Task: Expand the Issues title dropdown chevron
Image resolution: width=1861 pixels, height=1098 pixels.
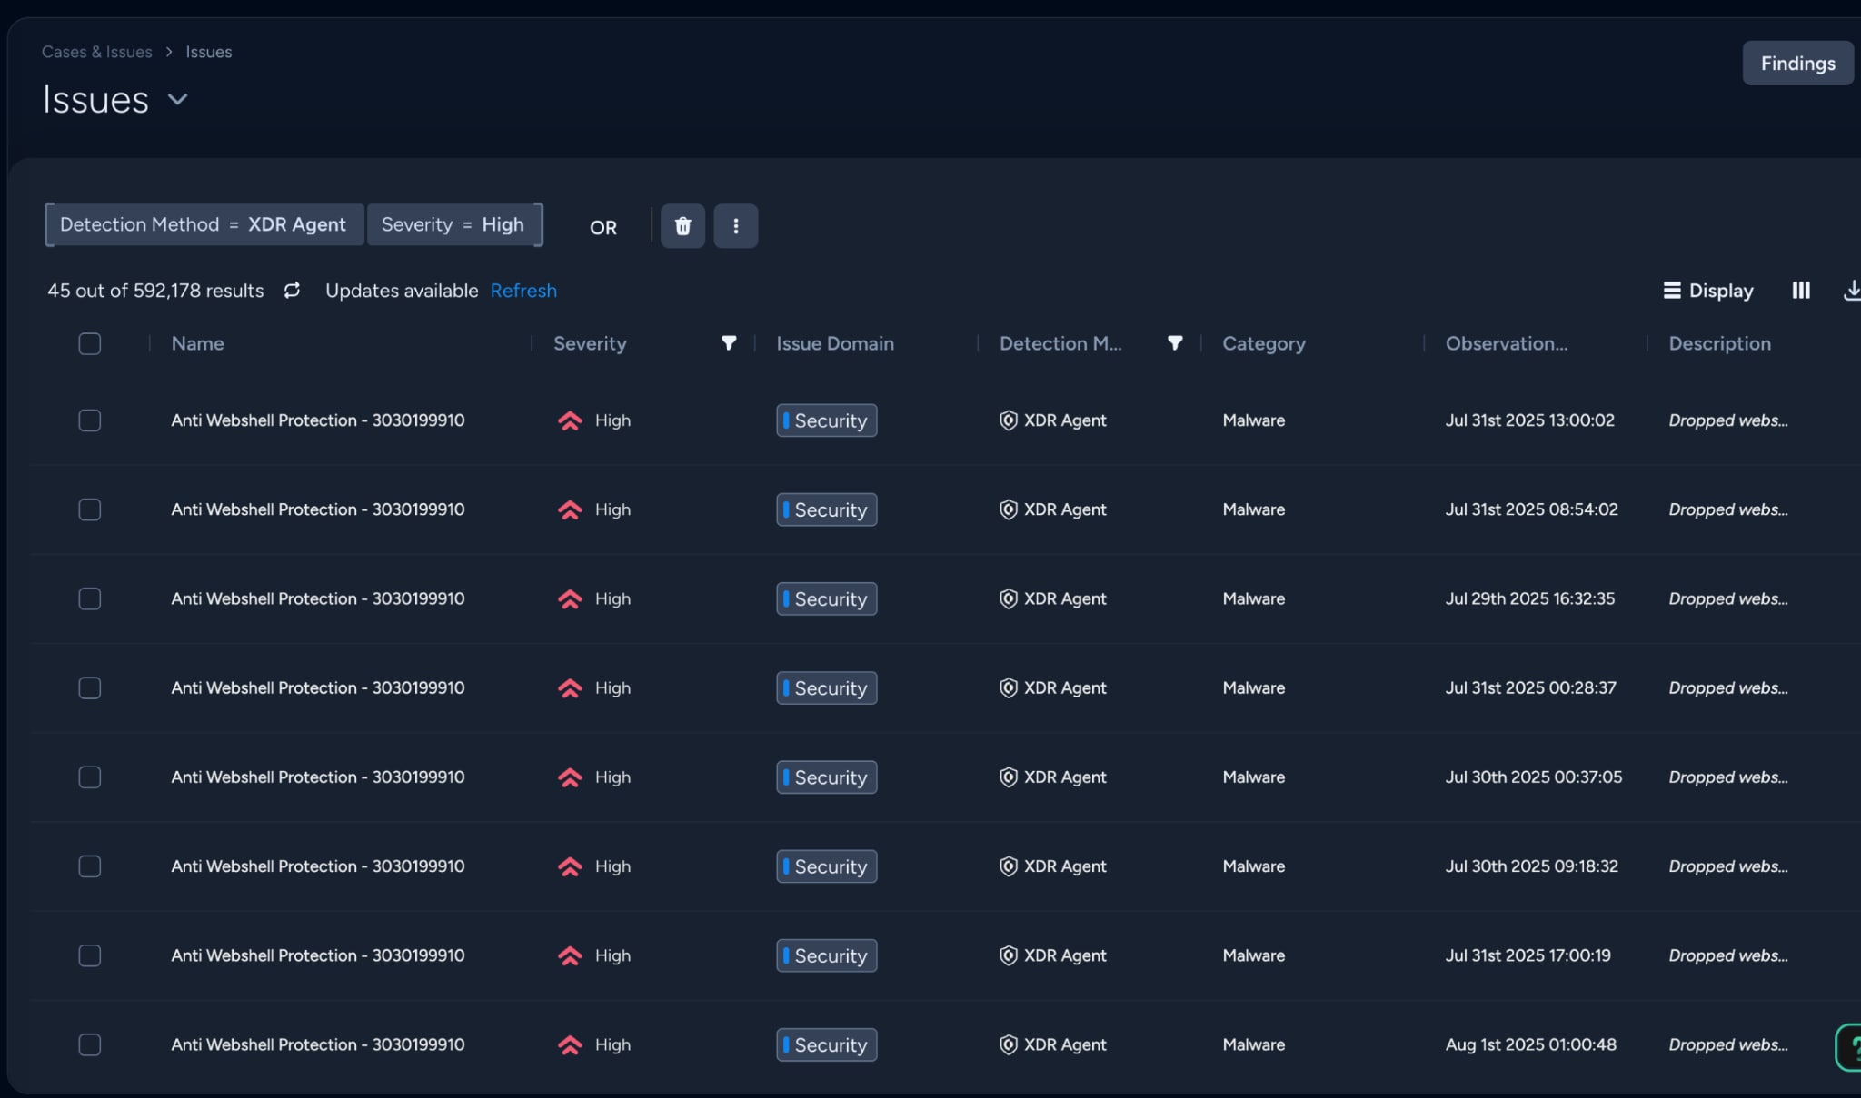Action: (178, 99)
